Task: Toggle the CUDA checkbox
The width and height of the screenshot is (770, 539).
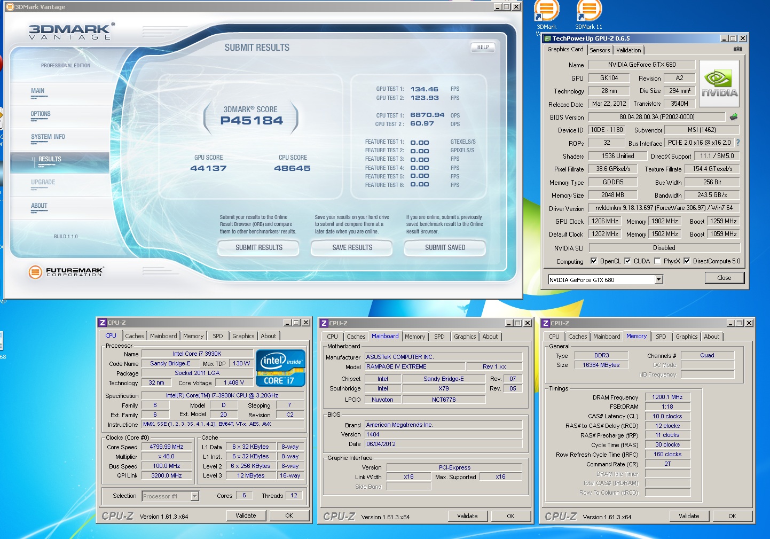Action: pos(627,261)
